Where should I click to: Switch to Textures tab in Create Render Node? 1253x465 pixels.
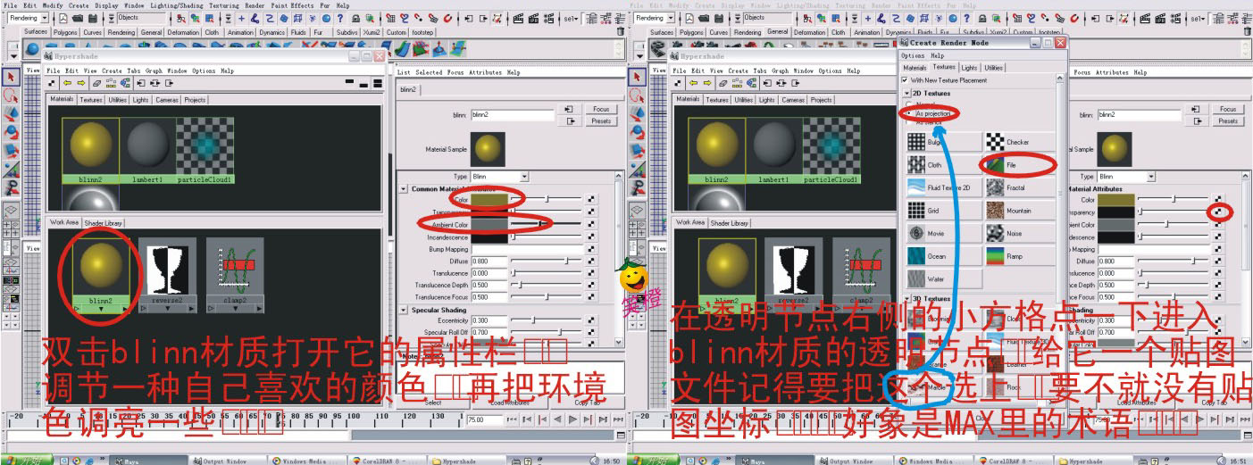[x=944, y=68]
